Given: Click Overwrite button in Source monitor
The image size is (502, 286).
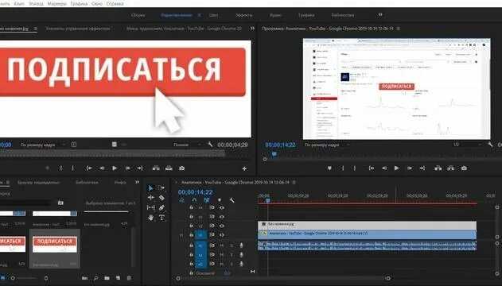Looking at the screenshot, I should (x=169, y=168).
